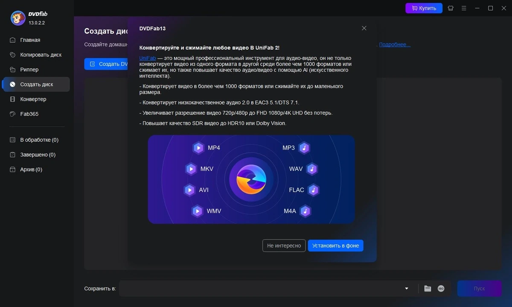The width and height of the screenshot is (512, 307).
Task: Click the AVI format icon
Action: [189, 190]
